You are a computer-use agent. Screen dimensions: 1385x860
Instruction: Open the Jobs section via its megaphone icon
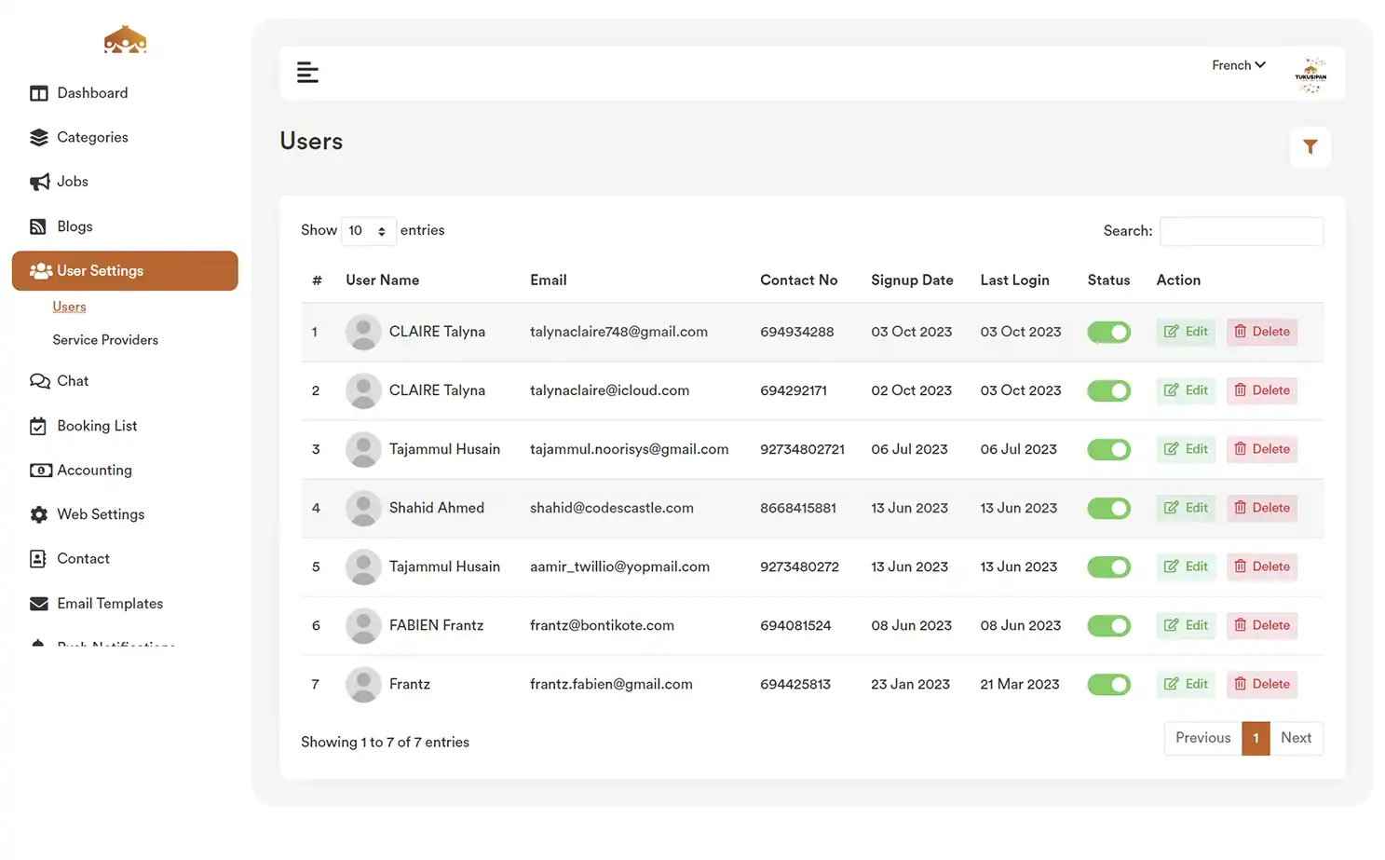point(38,181)
